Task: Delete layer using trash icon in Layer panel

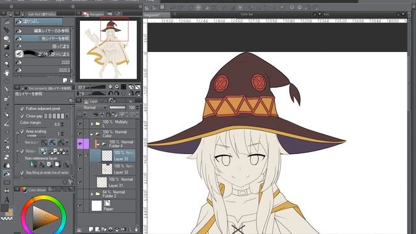Action: (x=136, y=229)
